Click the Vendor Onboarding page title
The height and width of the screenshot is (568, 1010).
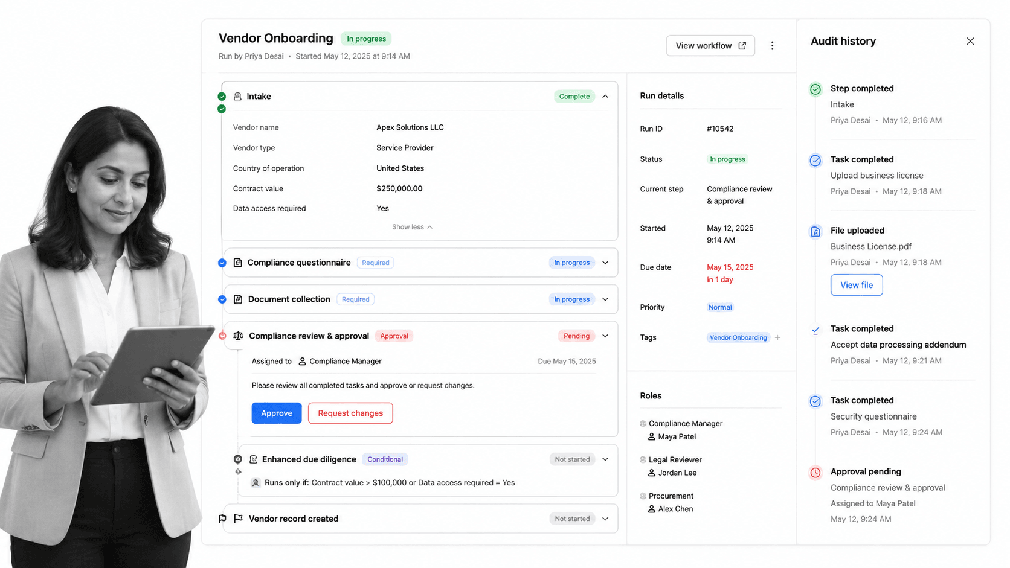click(276, 38)
